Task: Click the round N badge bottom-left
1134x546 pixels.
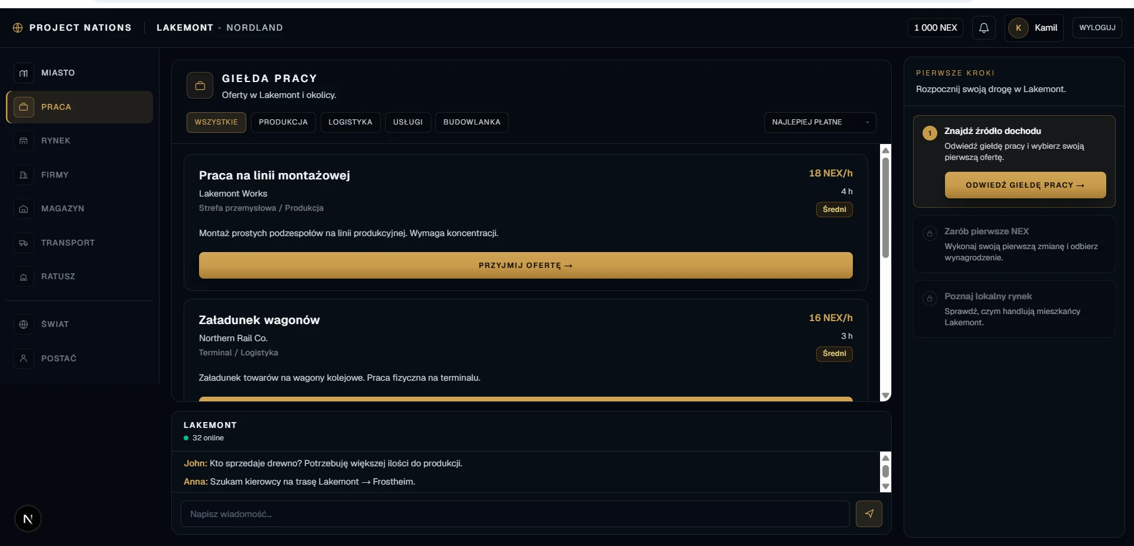Action: pos(28,519)
